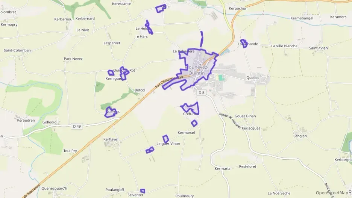Click the Kermabangal place label
Viewport: 352px width, 198px height.
[302, 18]
